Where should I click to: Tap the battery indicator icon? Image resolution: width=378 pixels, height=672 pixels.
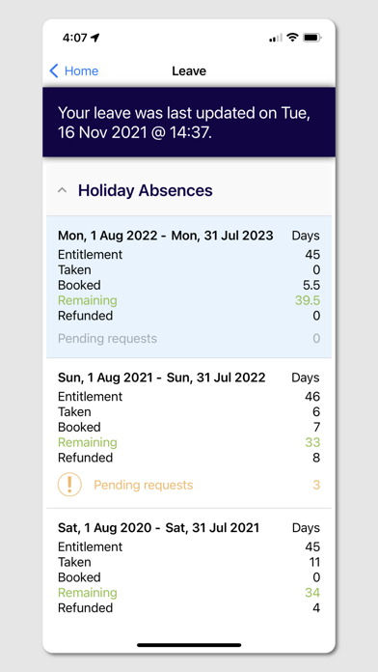click(x=312, y=38)
